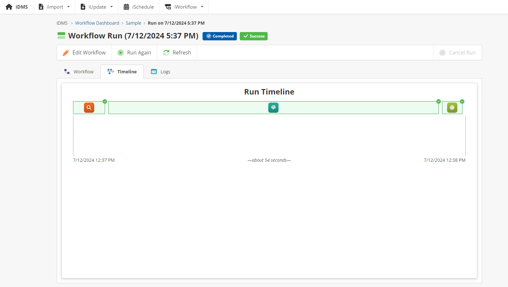Click the teal fingerprint step icon
This screenshot has width=508, height=287.
[273, 108]
